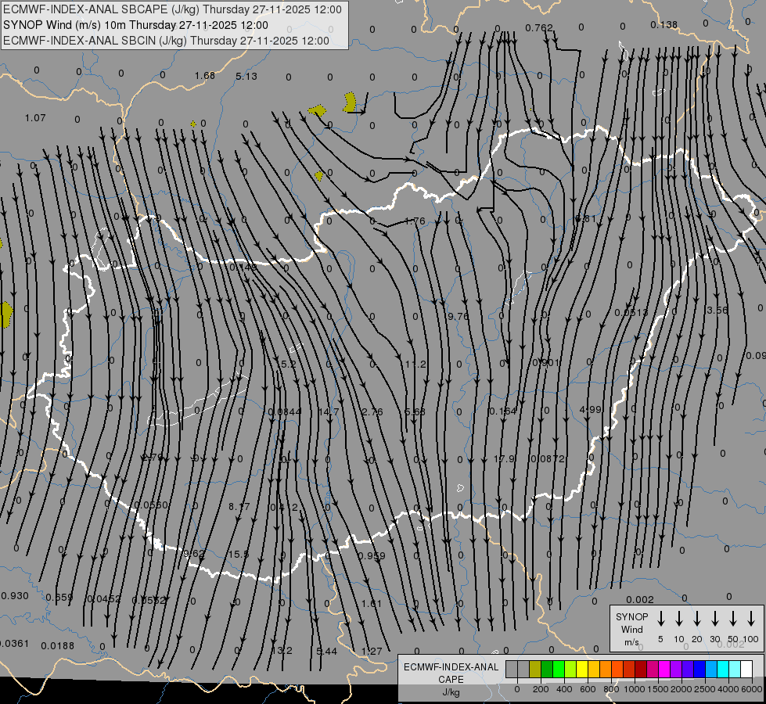Click the grid value 1.68

click(205, 76)
